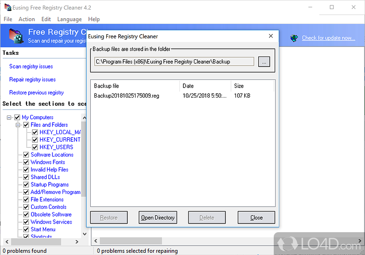Click the tree vertical scrollbar thumb

(x=84, y=159)
